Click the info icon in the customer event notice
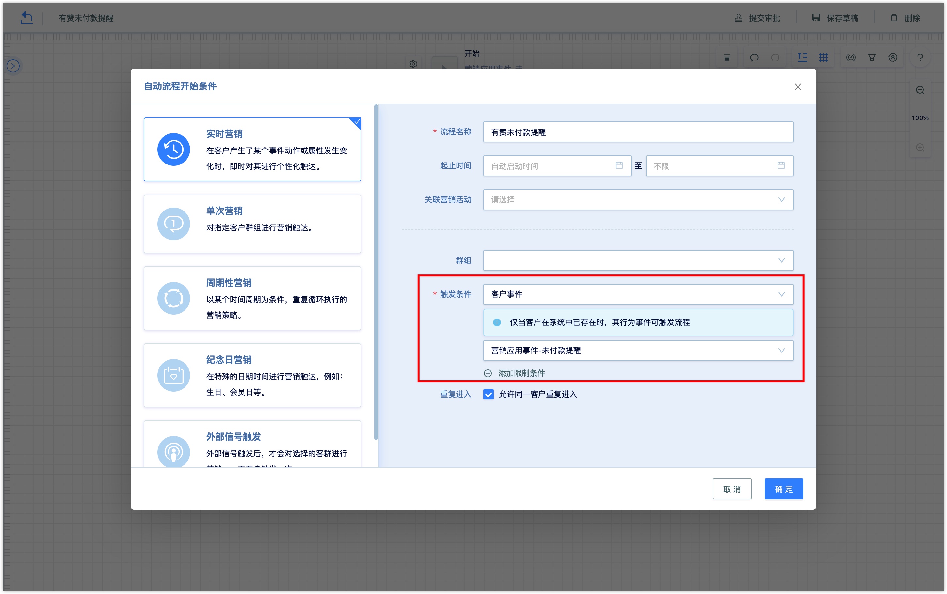The image size is (947, 594). point(497,322)
